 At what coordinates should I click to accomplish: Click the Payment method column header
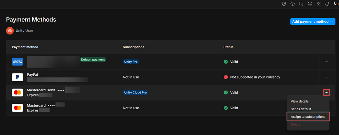[25, 47]
